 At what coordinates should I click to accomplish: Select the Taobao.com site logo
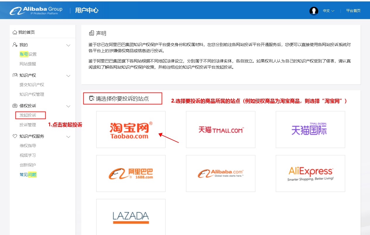tap(131, 130)
